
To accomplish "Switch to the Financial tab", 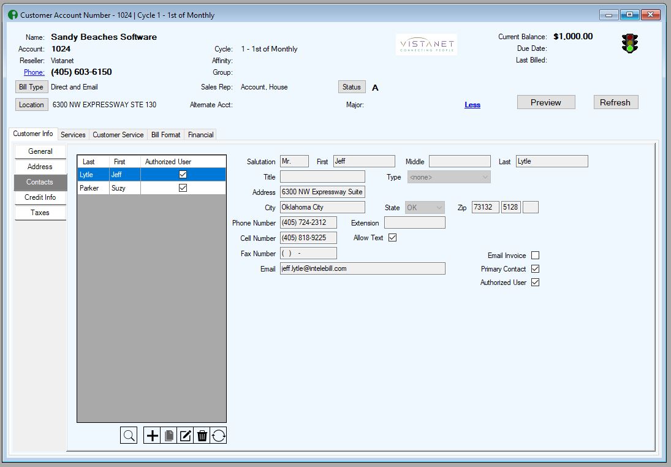I will pos(201,134).
